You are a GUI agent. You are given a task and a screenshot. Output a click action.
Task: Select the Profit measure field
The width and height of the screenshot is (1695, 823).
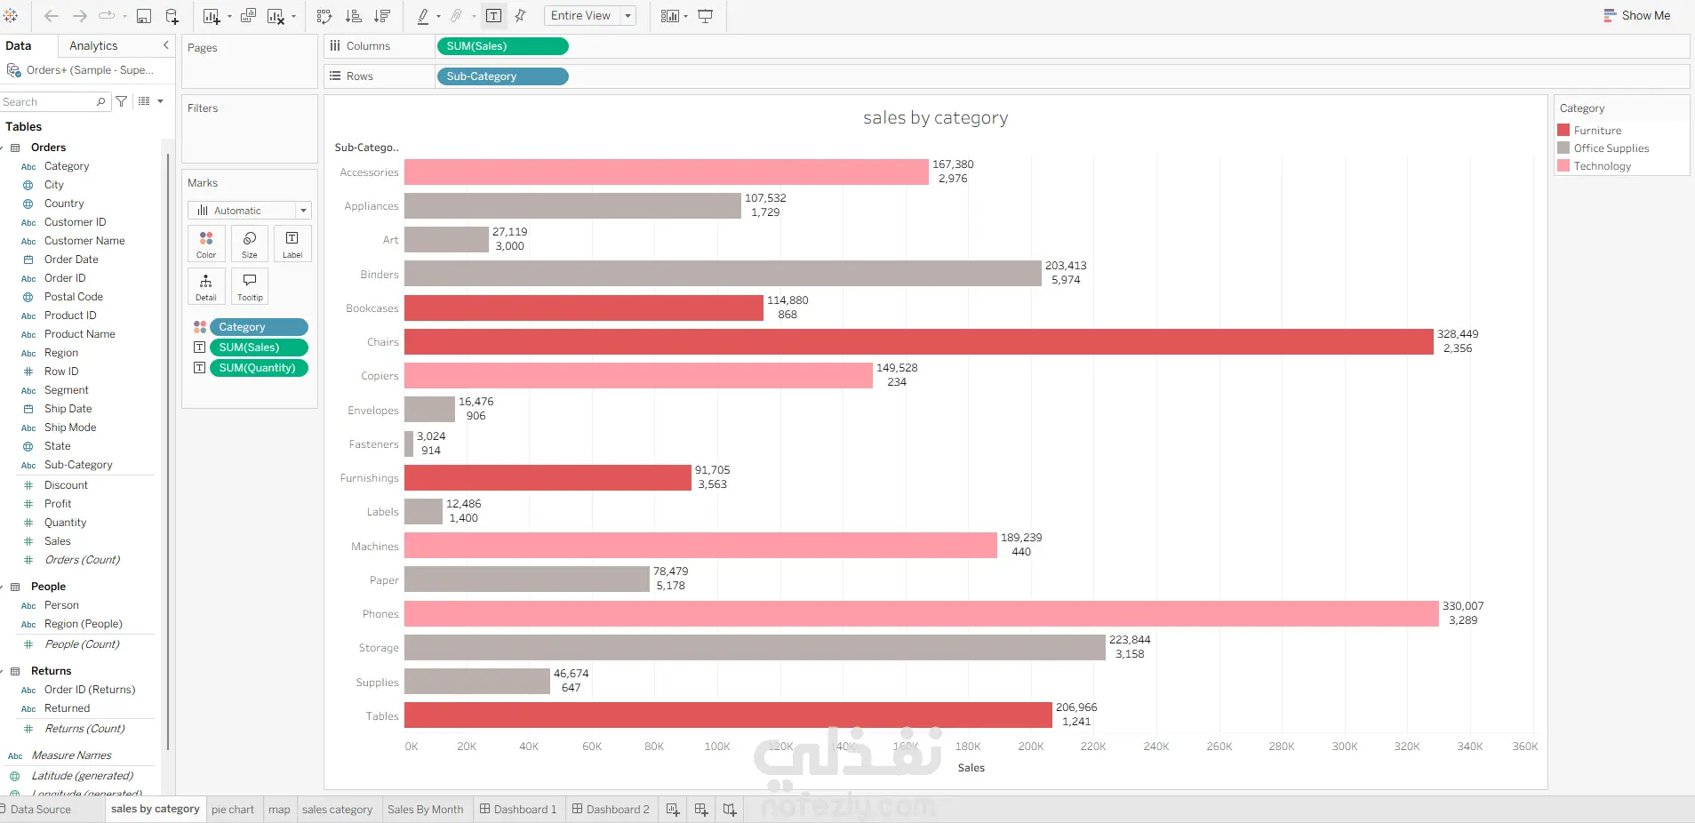pyautogui.click(x=58, y=504)
